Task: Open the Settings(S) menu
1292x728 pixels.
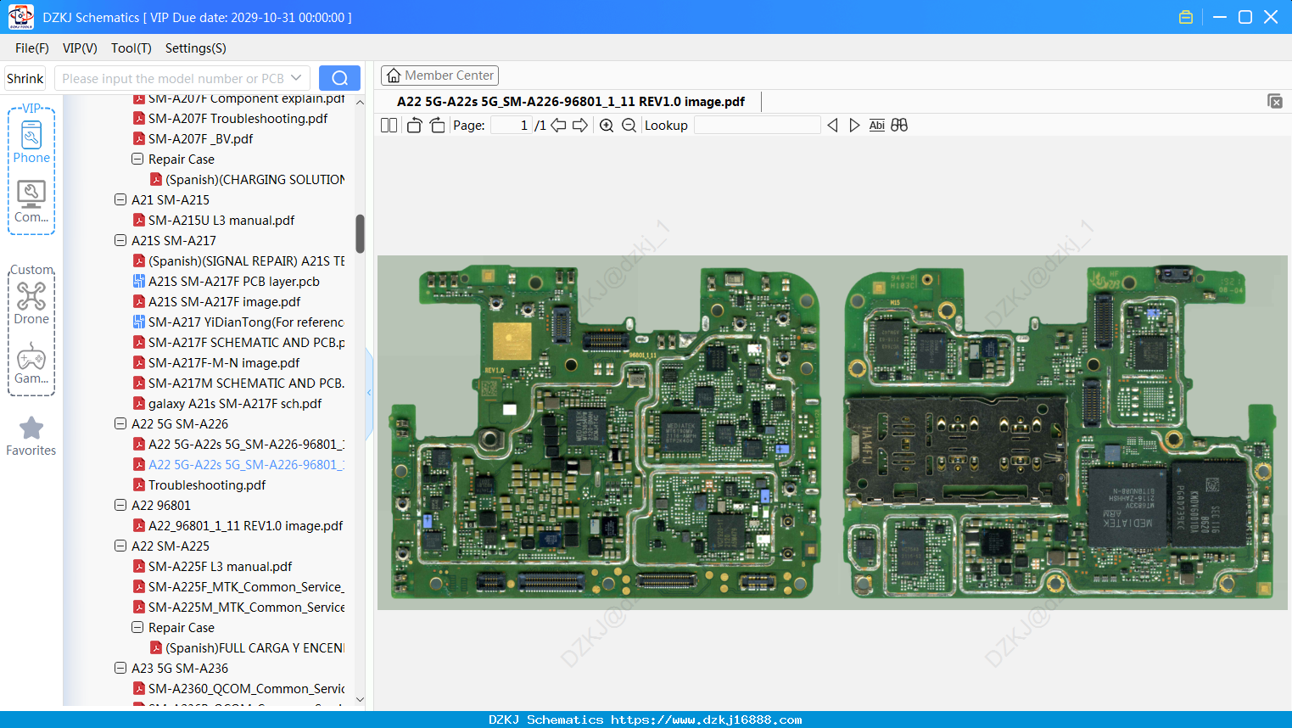Action: tap(196, 48)
